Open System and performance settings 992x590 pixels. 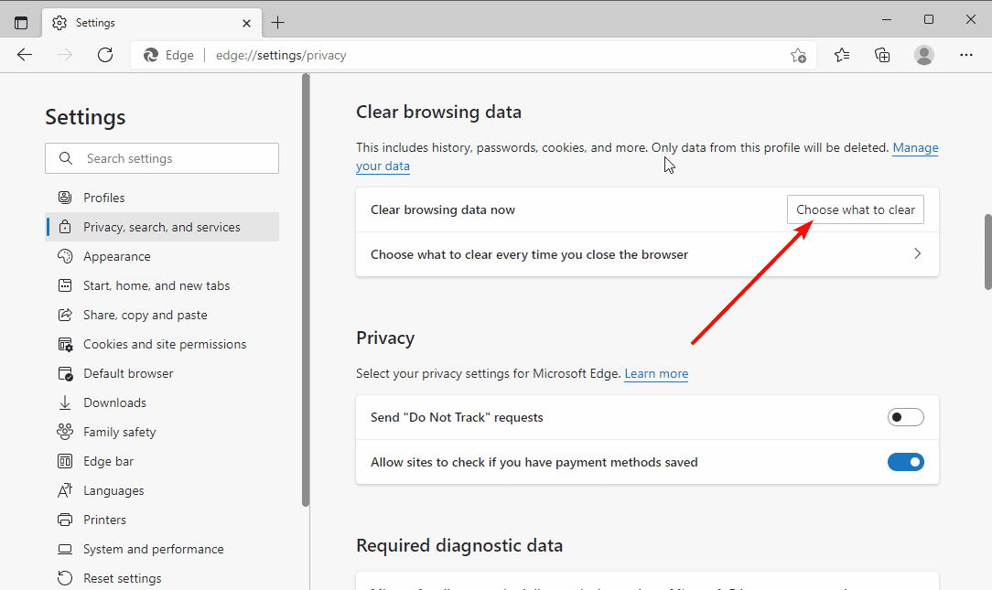pyautogui.click(x=162, y=549)
